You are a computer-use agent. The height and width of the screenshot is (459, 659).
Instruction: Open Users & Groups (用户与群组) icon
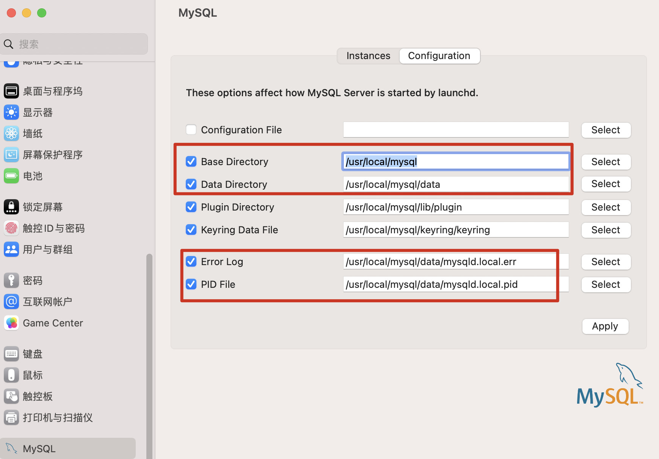tap(11, 249)
